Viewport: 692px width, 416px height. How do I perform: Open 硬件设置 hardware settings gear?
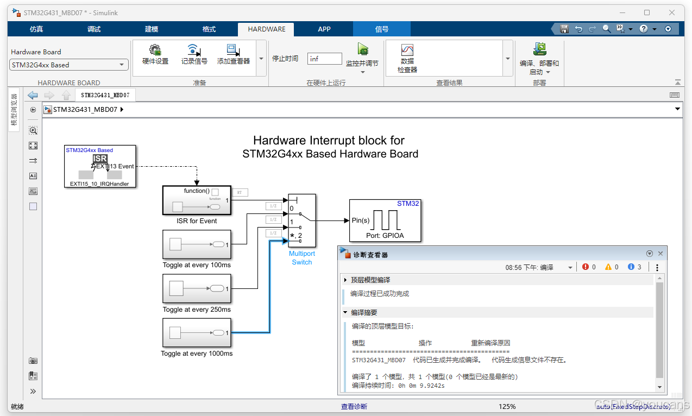(155, 50)
